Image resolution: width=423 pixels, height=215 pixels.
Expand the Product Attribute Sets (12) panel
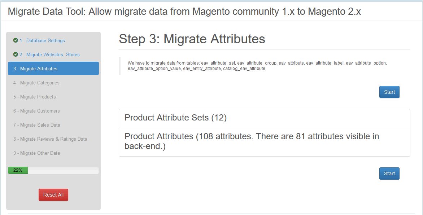(175, 118)
